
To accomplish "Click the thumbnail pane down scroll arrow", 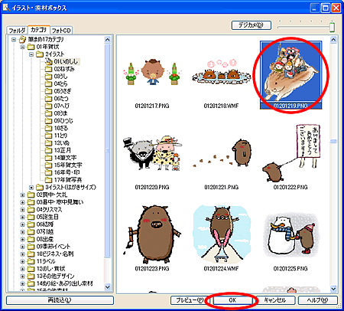I will (x=333, y=289).
